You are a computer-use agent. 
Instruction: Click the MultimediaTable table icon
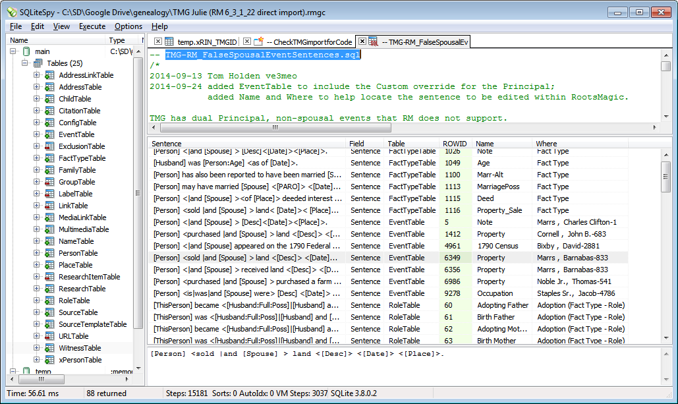(49, 229)
